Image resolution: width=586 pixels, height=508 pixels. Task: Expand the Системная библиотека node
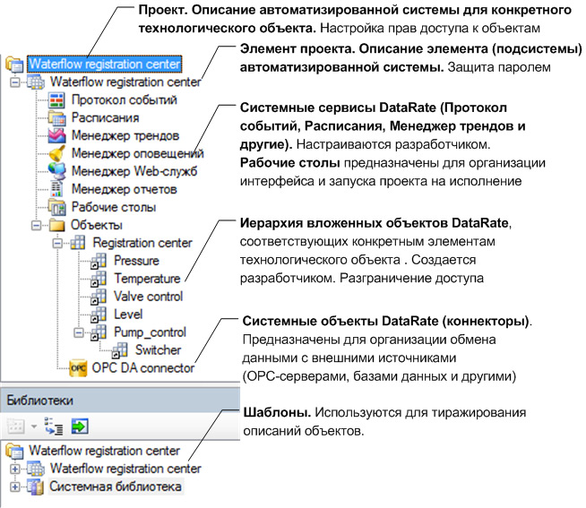15,486
